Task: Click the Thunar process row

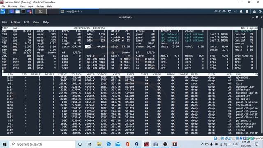Action: tap(130, 130)
